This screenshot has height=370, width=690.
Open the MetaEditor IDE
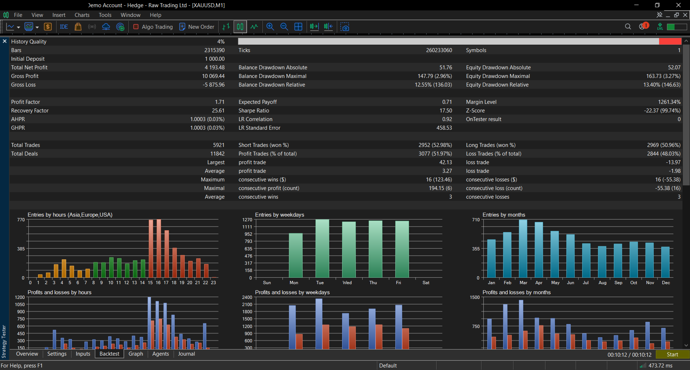[x=64, y=27]
